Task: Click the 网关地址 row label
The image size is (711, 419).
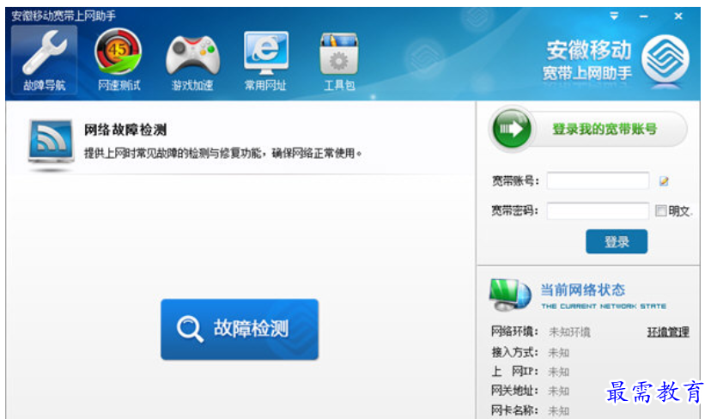Action: tap(514, 391)
